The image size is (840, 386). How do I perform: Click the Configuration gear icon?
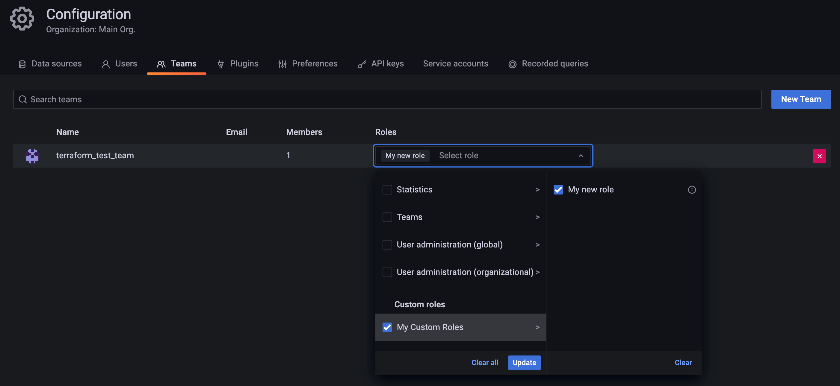(x=22, y=19)
